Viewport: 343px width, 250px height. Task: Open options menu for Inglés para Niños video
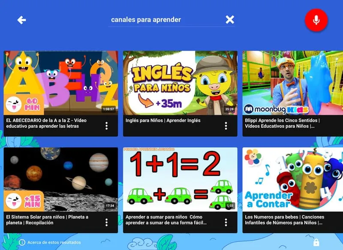pos(226,126)
